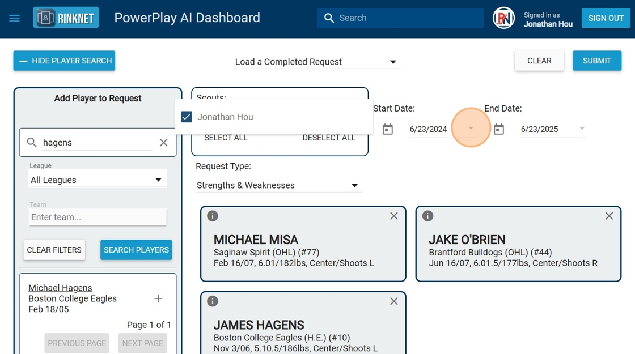The image size is (635, 354).
Task: Click the Hide Player Search button
Action: 64,61
